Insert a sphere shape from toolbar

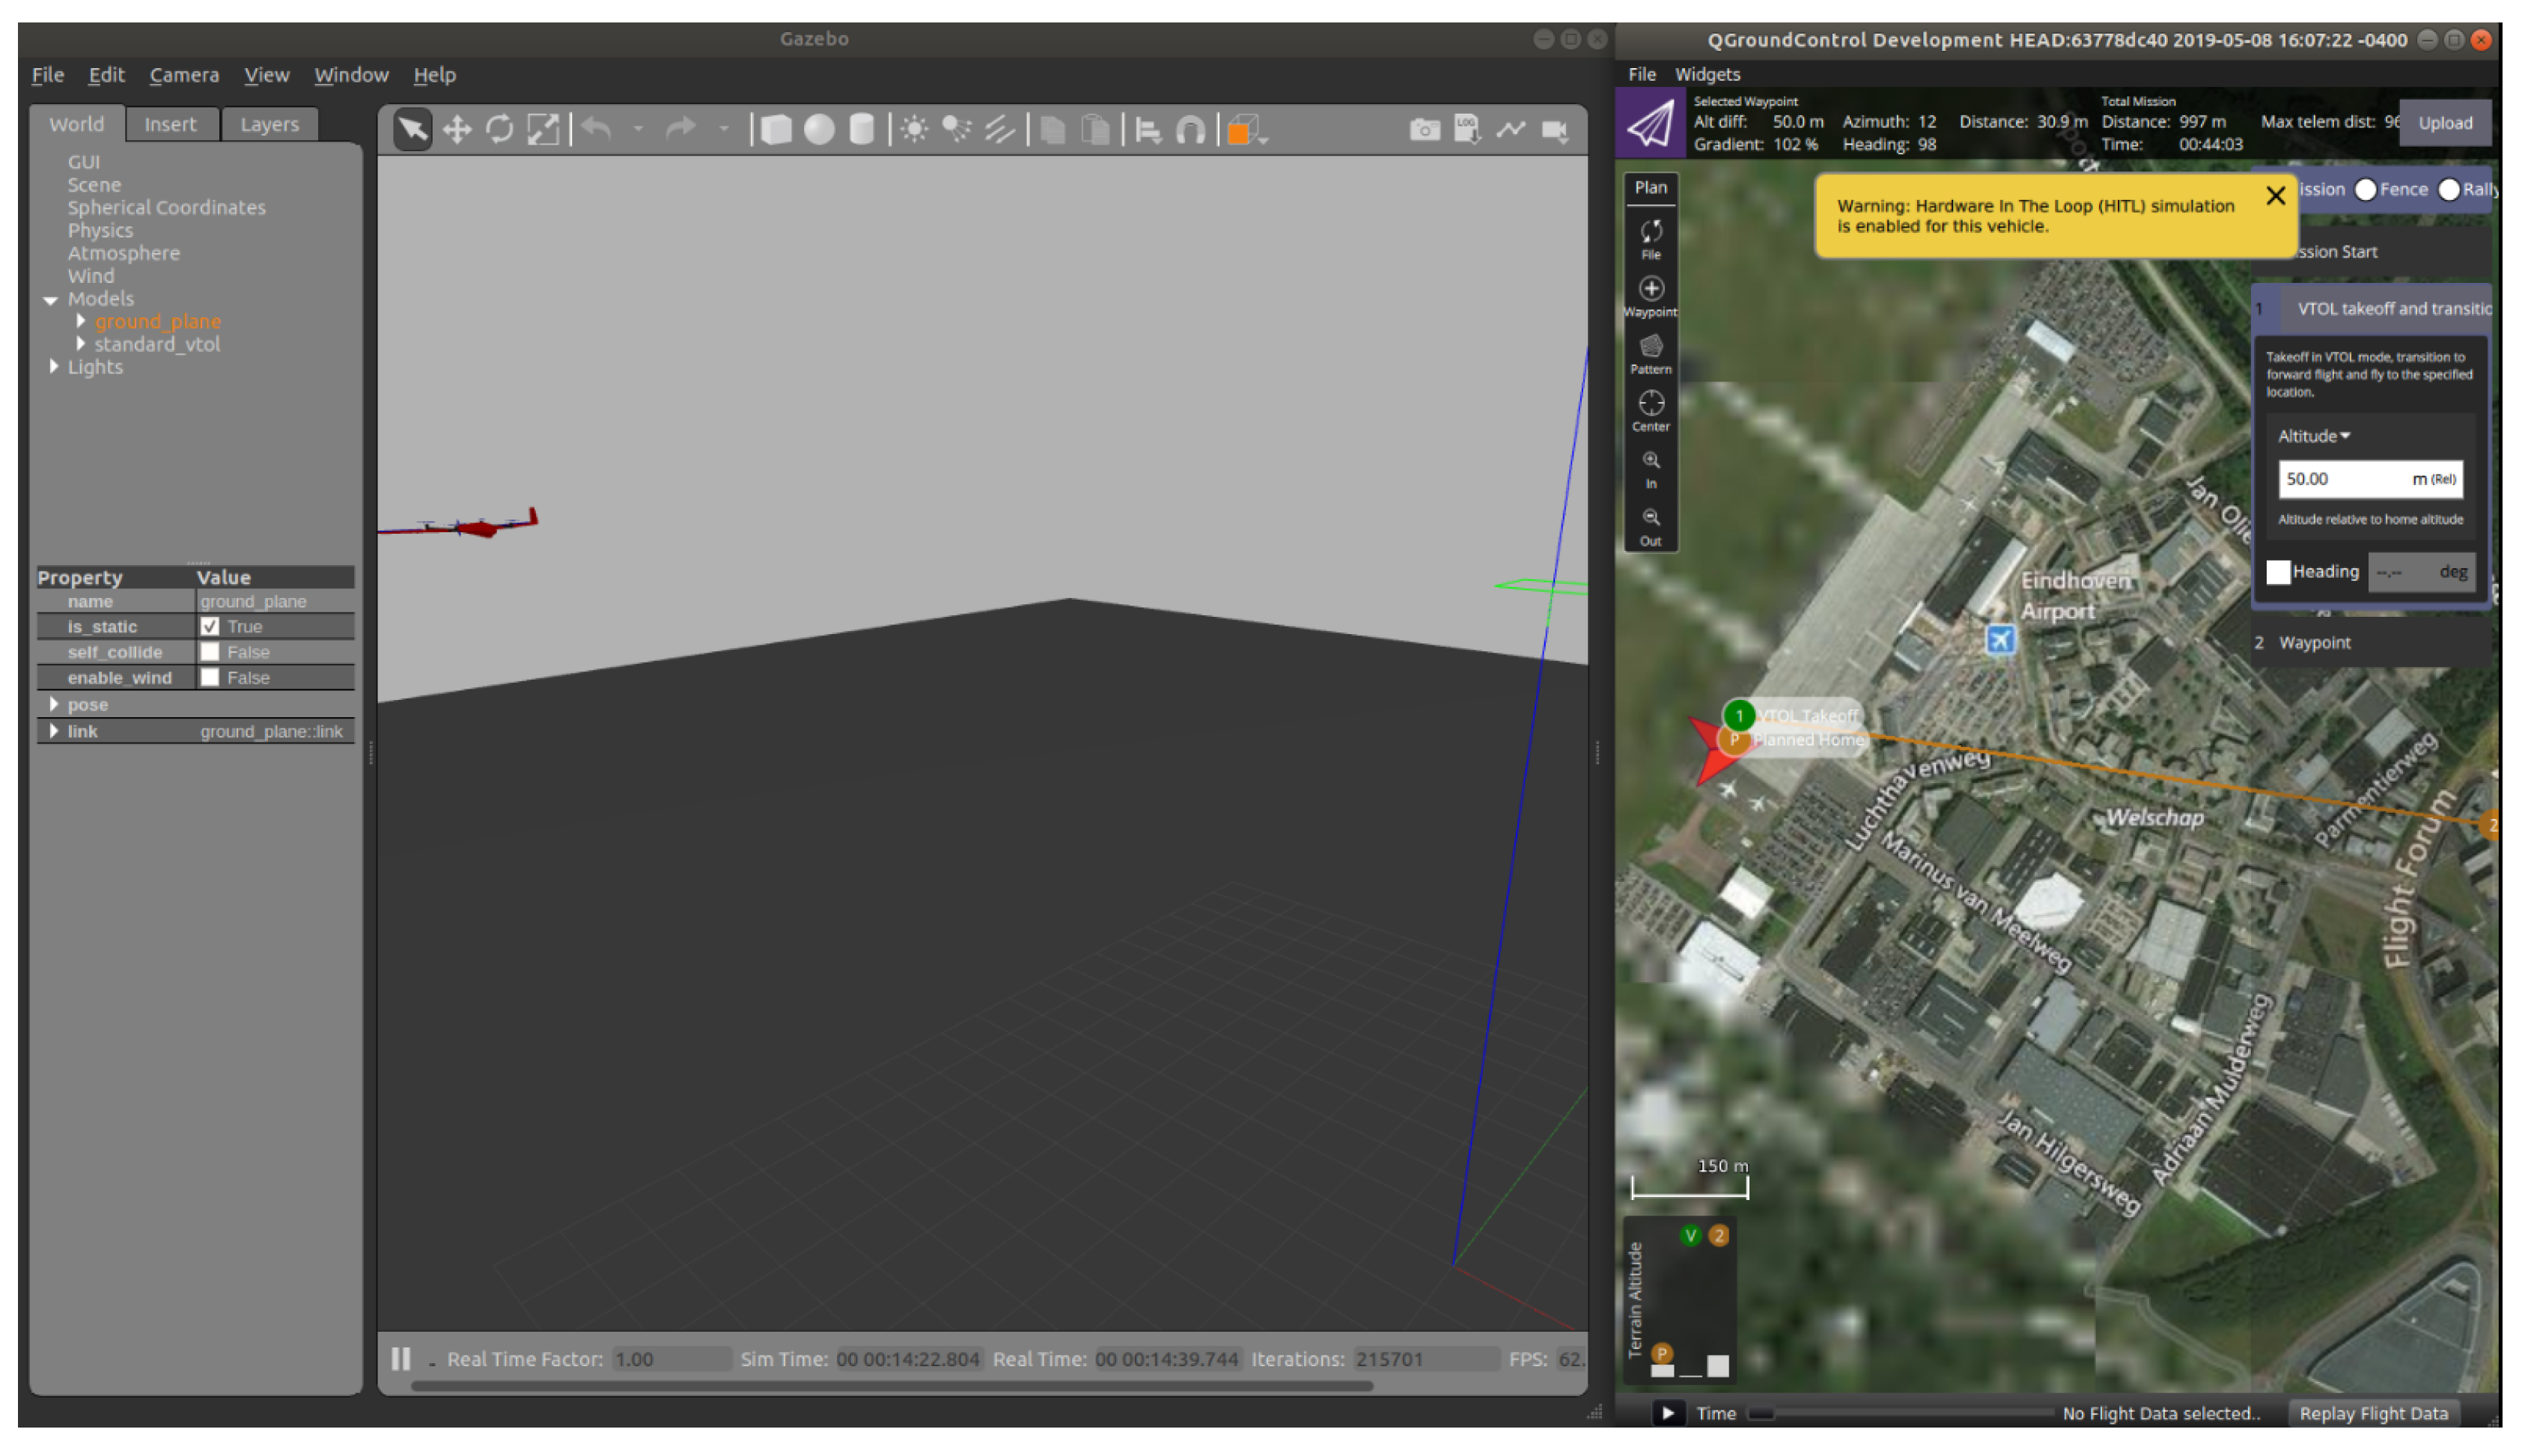pyautogui.click(x=819, y=130)
